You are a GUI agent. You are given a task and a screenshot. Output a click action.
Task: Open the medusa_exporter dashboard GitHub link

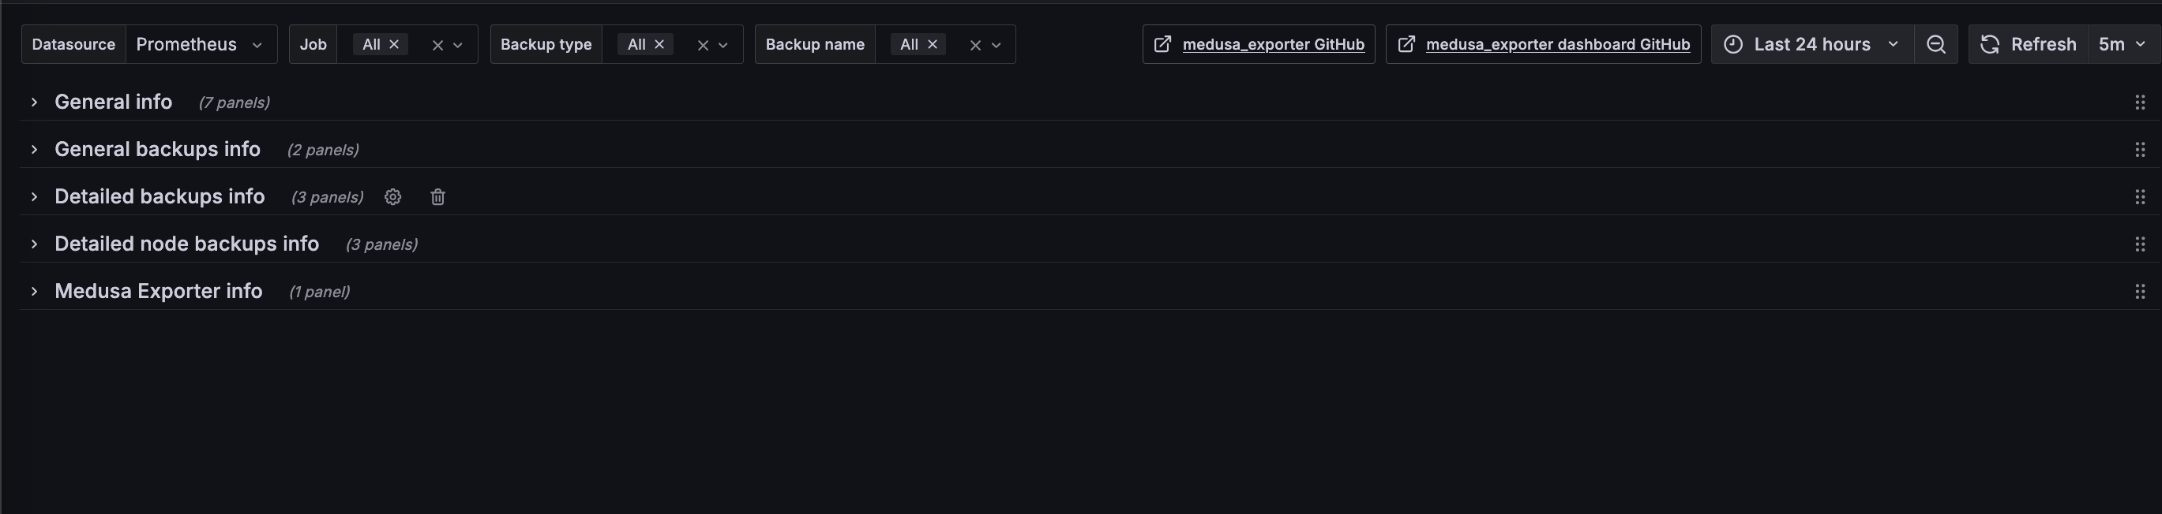(1558, 43)
